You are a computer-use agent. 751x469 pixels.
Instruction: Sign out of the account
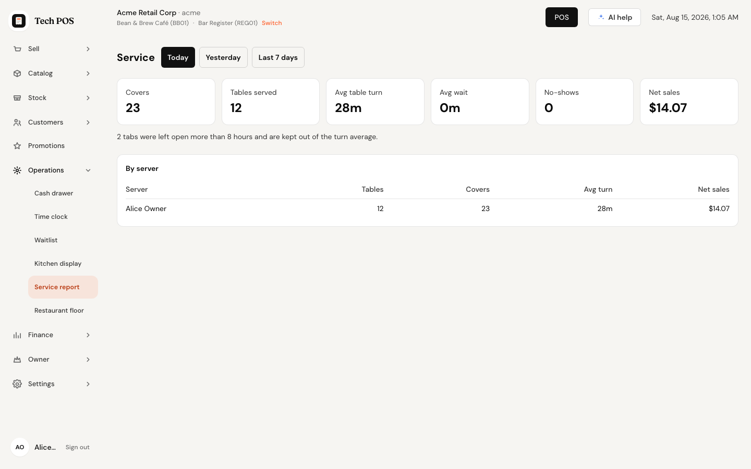click(x=78, y=447)
